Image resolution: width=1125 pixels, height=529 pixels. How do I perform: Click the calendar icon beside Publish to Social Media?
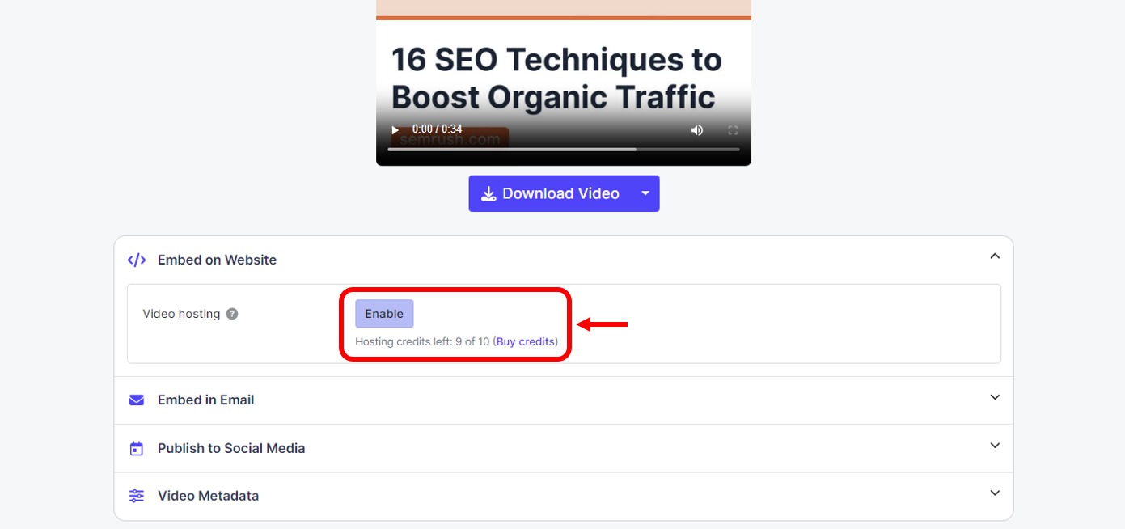pos(136,447)
